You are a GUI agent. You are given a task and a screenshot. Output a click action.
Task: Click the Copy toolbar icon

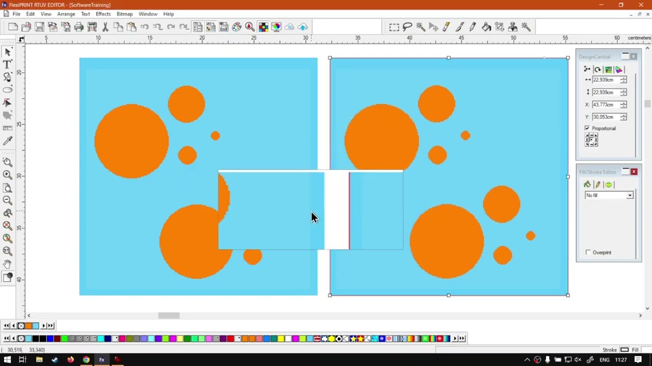pos(118,27)
